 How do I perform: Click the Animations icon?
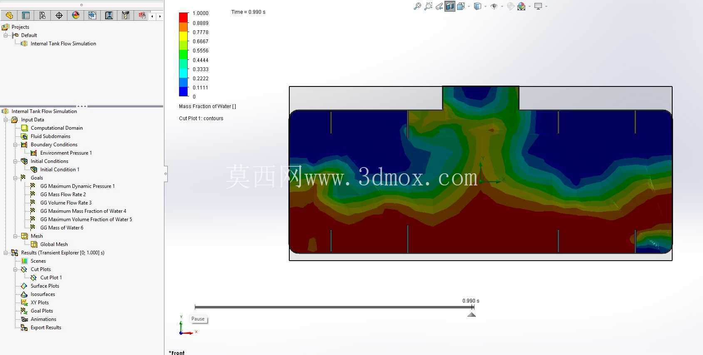(x=25, y=319)
